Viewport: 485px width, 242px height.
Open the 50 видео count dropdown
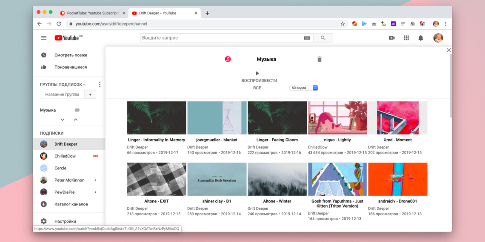(304, 88)
